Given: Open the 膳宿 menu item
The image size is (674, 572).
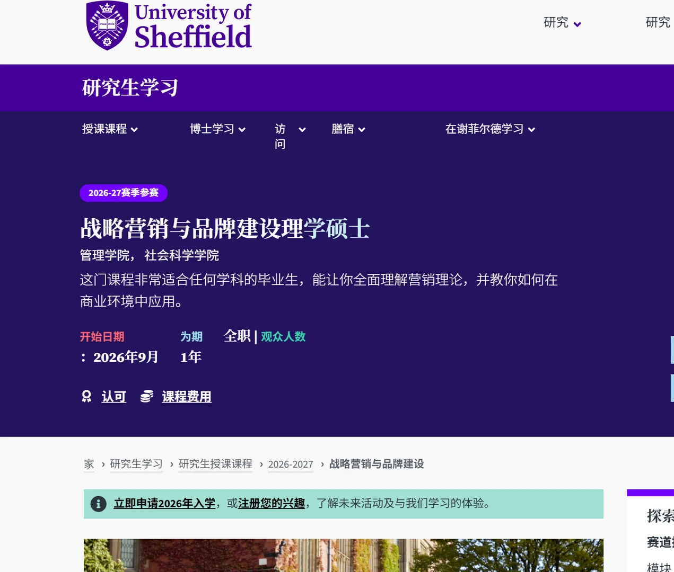Looking at the screenshot, I should (343, 129).
